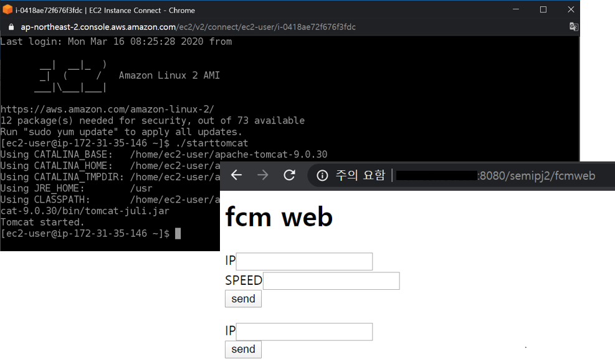Click the forward navigation arrow
The width and height of the screenshot is (615, 364).
tap(262, 175)
